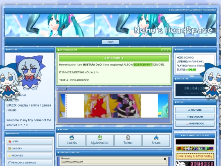Open the PERSONA 3 WEBPAGE link
This screenshot has width=221, height=166.
click(29, 162)
